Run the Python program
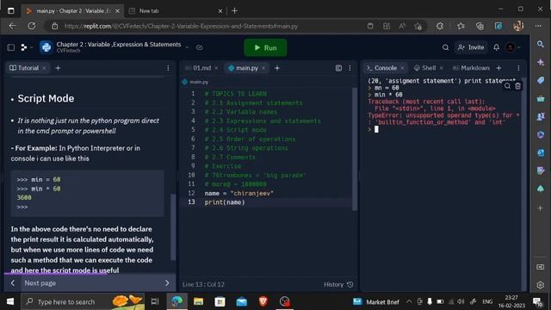The image size is (551, 310). point(265,47)
